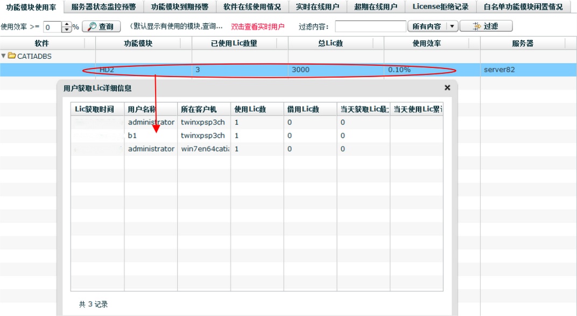This screenshot has height=316, width=577.
Task: Click the 使用效率 number input box
Action: 52,27
